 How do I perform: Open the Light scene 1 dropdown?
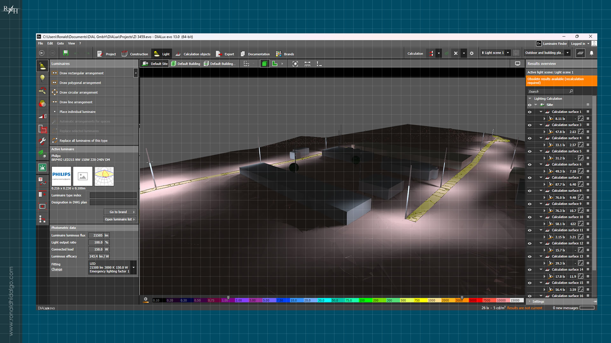[x=508, y=53]
